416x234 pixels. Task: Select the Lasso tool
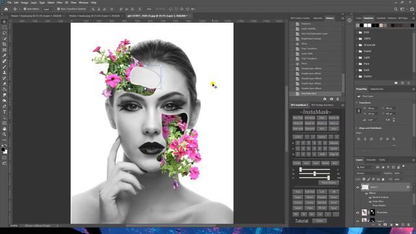click(5, 33)
